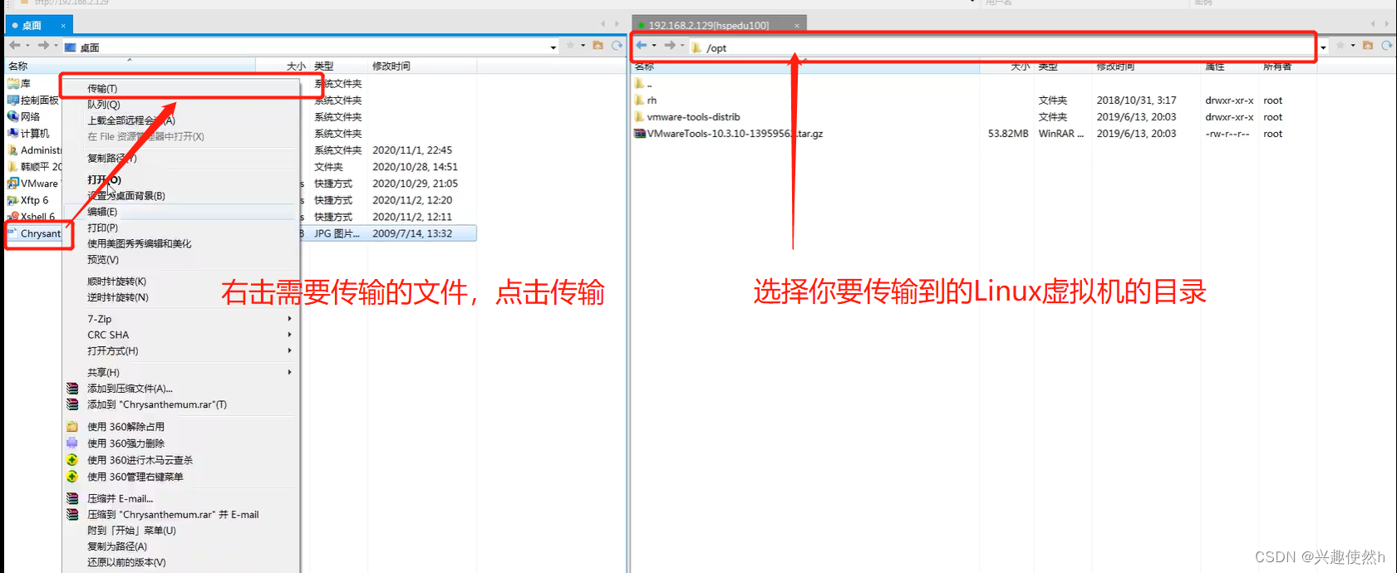Screen dimensions: 1397x573
Task: Click WinRAR icon beside 压缩到 "Chrysanthemum.rar" 并 E-mail
Action: pos(72,515)
